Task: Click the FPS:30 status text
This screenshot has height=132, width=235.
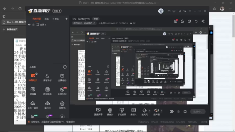Action: [x=155, y=122]
